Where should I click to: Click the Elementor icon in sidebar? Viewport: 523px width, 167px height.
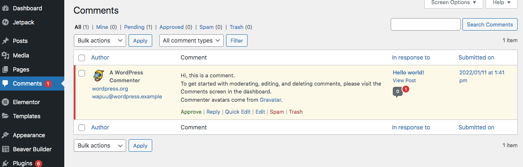[x=5, y=102]
